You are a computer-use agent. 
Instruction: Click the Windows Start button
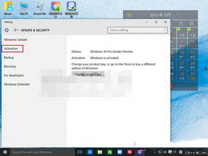(5, 152)
